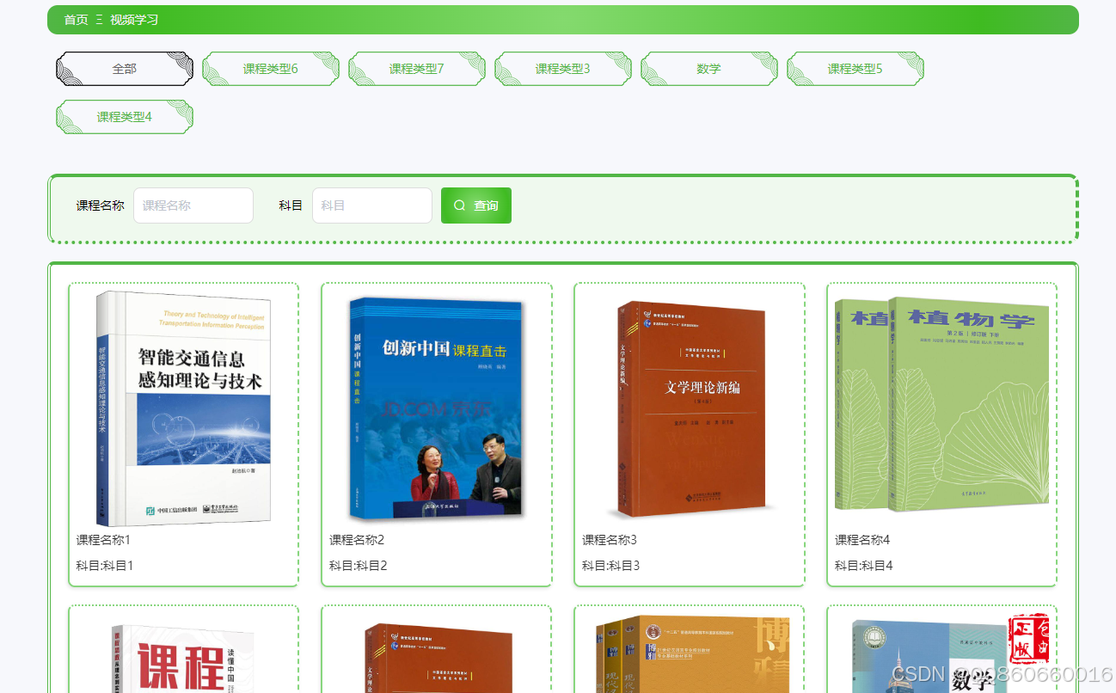1116x693 pixels.
Task: Click the search magnifier icon in 查询 button
Action: pyautogui.click(x=459, y=205)
